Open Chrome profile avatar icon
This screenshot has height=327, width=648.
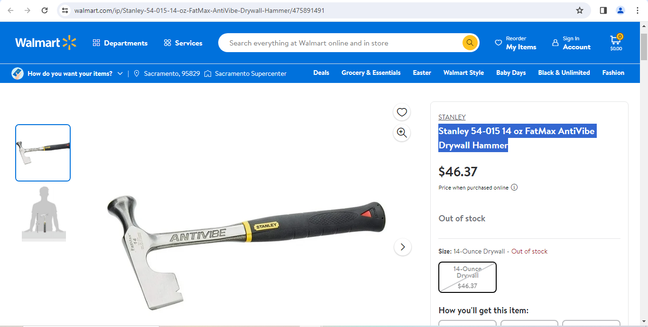click(620, 10)
